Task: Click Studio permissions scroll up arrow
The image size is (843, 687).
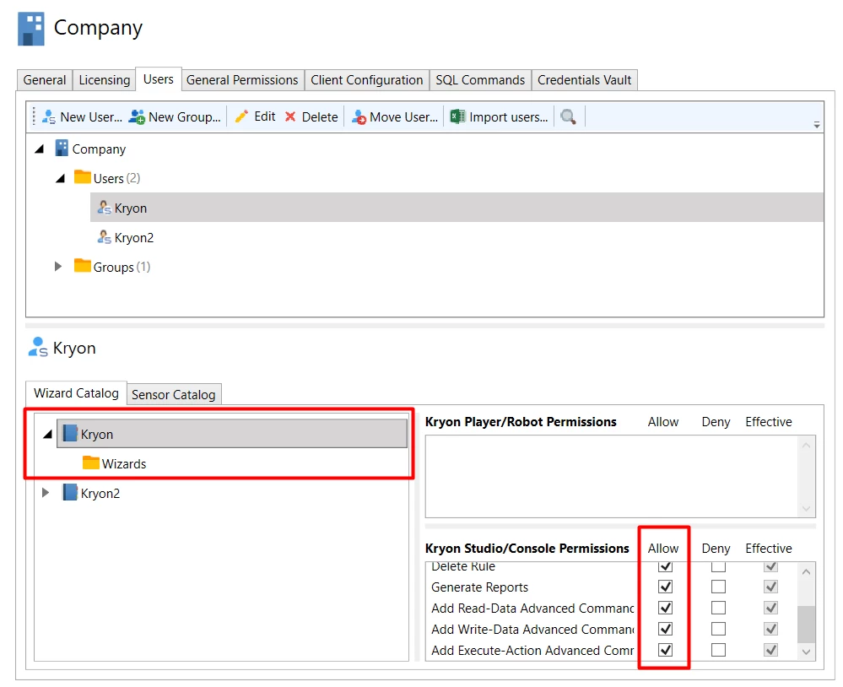Action: [x=806, y=572]
